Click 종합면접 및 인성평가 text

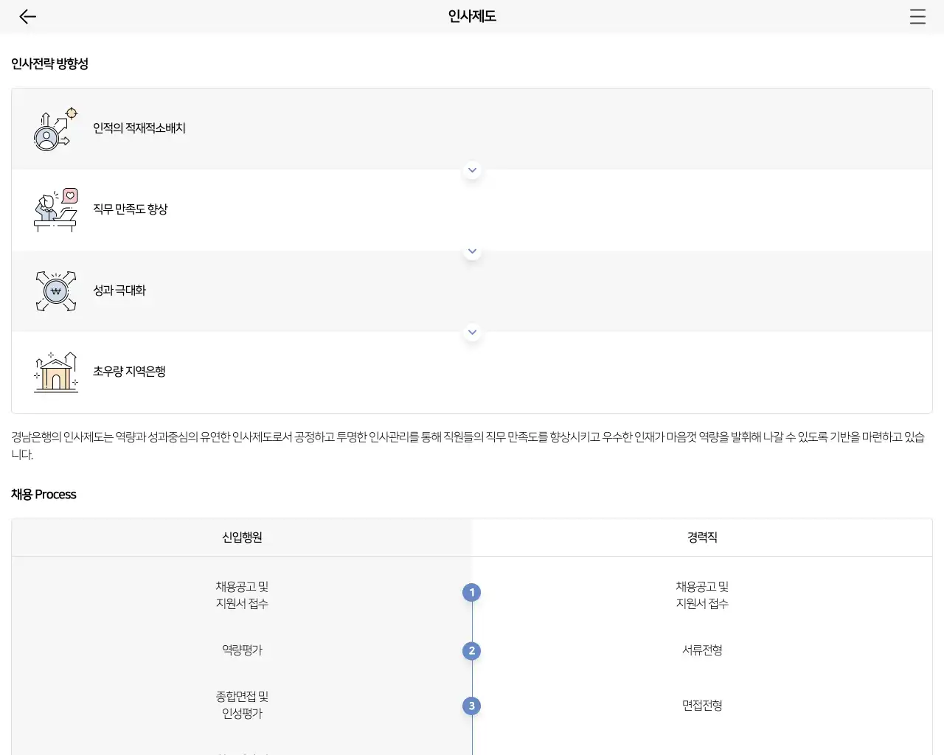pyautogui.click(x=242, y=705)
